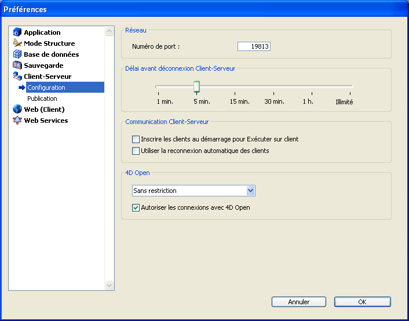409x321 pixels.
Task: Open the Web Services icon
Action: pyautogui.click(x=17, y=121)
